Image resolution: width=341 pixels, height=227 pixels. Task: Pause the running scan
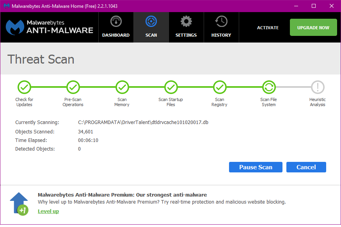pyautogui.click(x=256, y=167)
